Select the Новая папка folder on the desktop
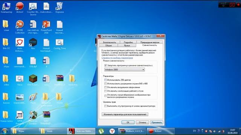This screenshot has height=135, width=241. point(6,116)
